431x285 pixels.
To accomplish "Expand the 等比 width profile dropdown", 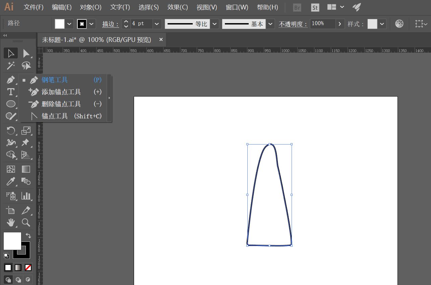I will (215, 24).
